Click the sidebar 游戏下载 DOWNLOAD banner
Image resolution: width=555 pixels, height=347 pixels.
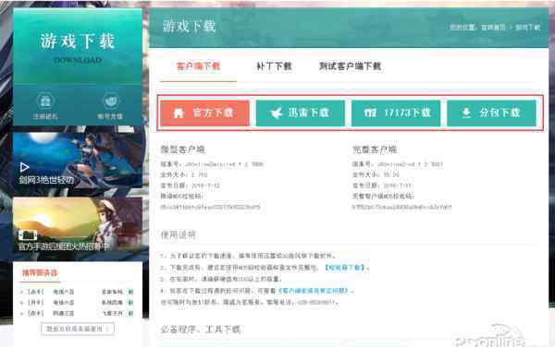pyautogui.click(x=78, y=46)
